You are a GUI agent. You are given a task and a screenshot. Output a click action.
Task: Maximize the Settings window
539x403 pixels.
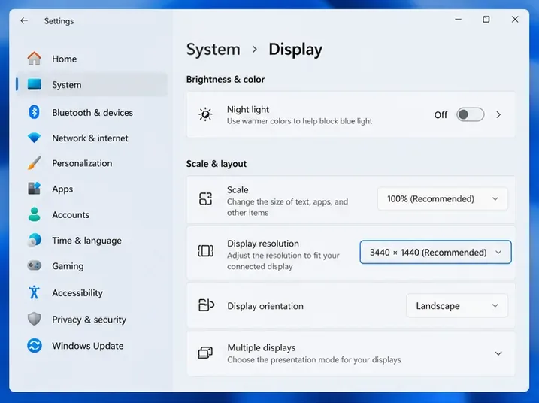486,20
